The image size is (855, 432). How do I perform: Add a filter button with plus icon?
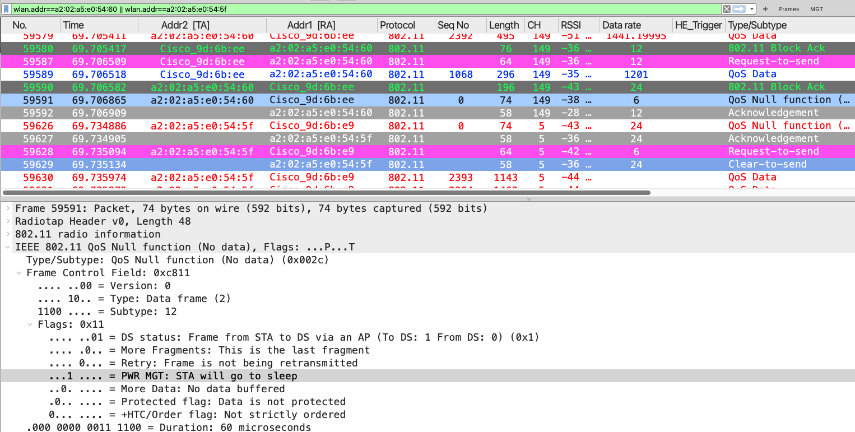(765, 9)
